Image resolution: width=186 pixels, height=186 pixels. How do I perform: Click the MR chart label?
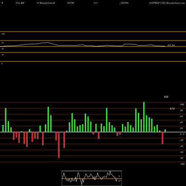[x=166, y=97]
